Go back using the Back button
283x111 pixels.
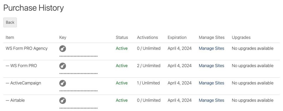point(10,22)
